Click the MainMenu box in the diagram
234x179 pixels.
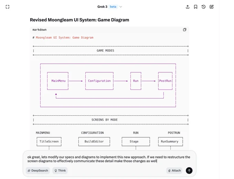(58, 81)
